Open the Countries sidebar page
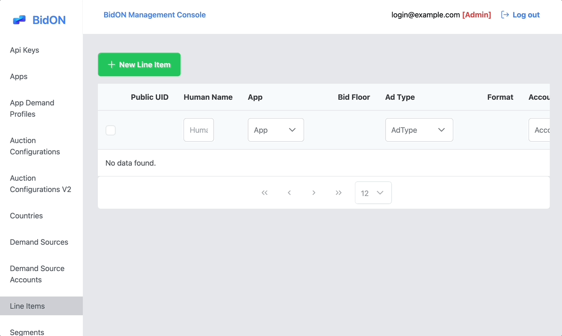This screenshot has width=562, height=336. point(26,216)
